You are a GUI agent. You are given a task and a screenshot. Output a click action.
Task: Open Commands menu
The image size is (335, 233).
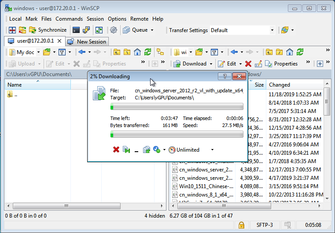tap(69, 19)
